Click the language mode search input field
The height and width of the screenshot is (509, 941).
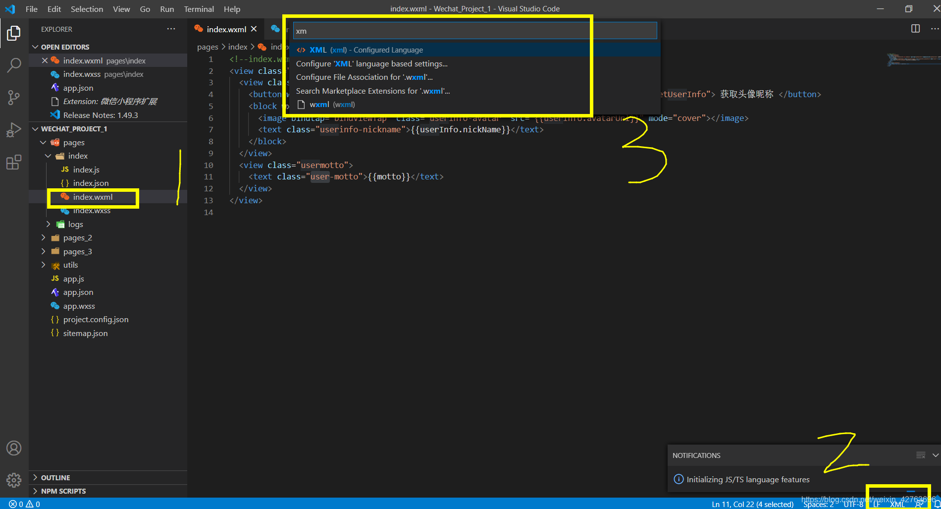coord(475,31)
